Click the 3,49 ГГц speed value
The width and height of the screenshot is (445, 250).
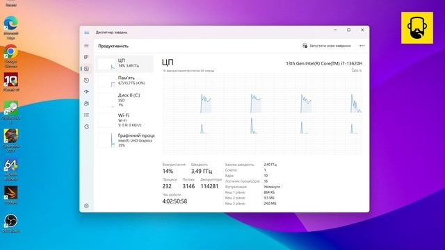click(202, 172)
